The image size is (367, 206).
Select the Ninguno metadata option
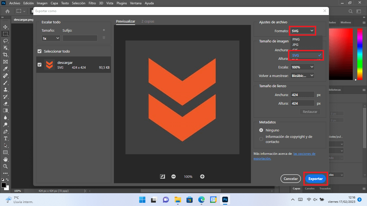(x=261, y=130)
